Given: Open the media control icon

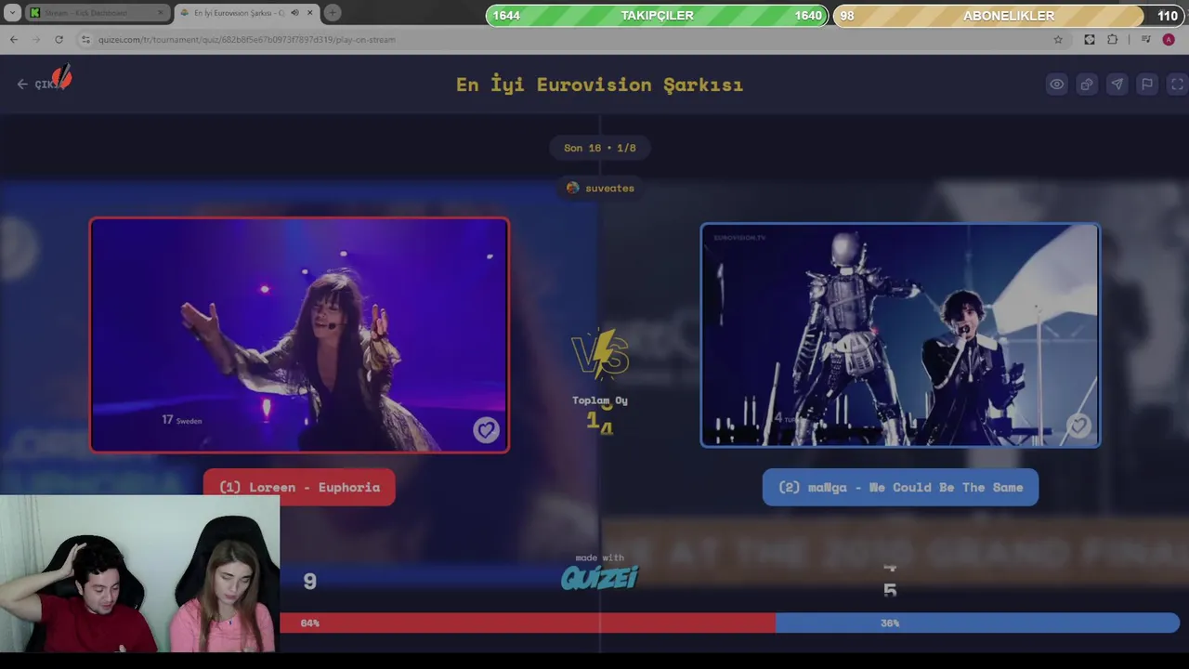Looking at the screenshot, I should [x=1145, y=39].
